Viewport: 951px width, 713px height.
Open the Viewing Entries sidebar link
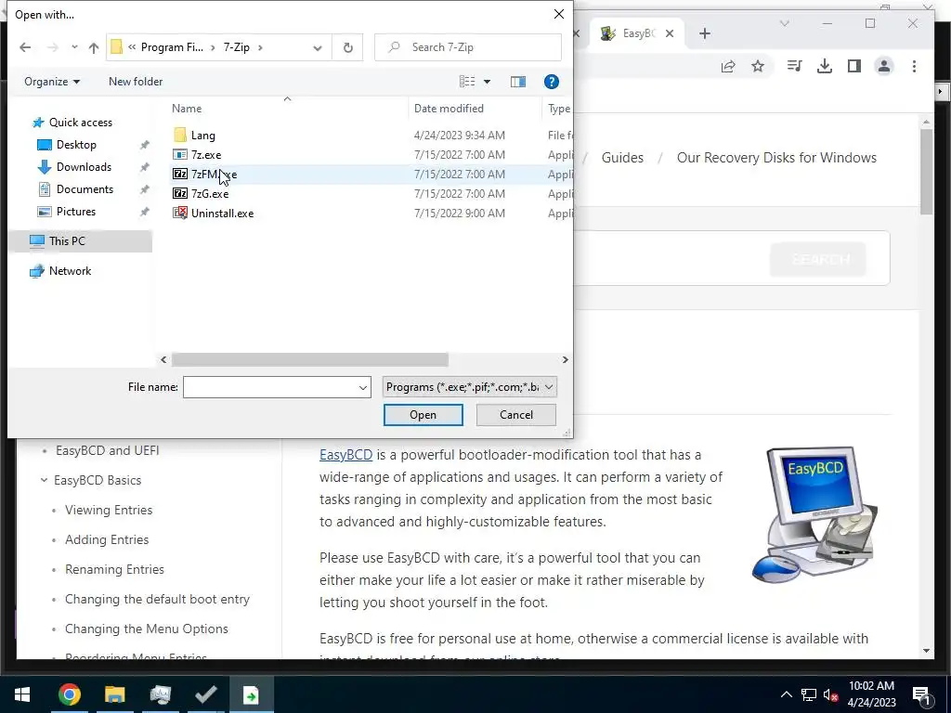(x=109, y=510)
